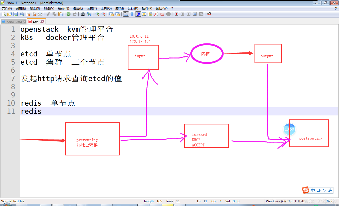
Task: Toggle INS insert mode in status bar
Action: tap(329, 201)
